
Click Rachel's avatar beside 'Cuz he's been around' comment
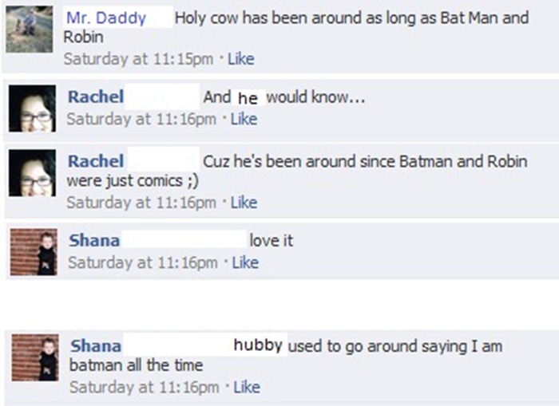pyautogui.click(x=32, y=173)
